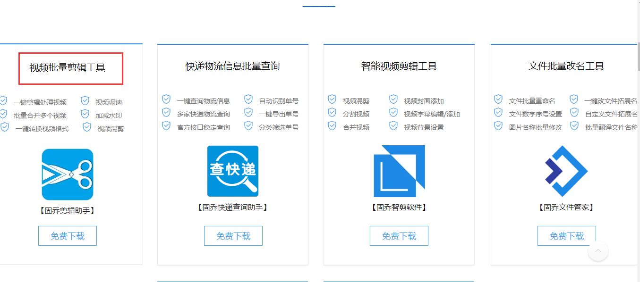Screen dimensions: 640x282
Task: Click the 视频调速 feature text
Action: pyautogui.click(x=109, y=102)
